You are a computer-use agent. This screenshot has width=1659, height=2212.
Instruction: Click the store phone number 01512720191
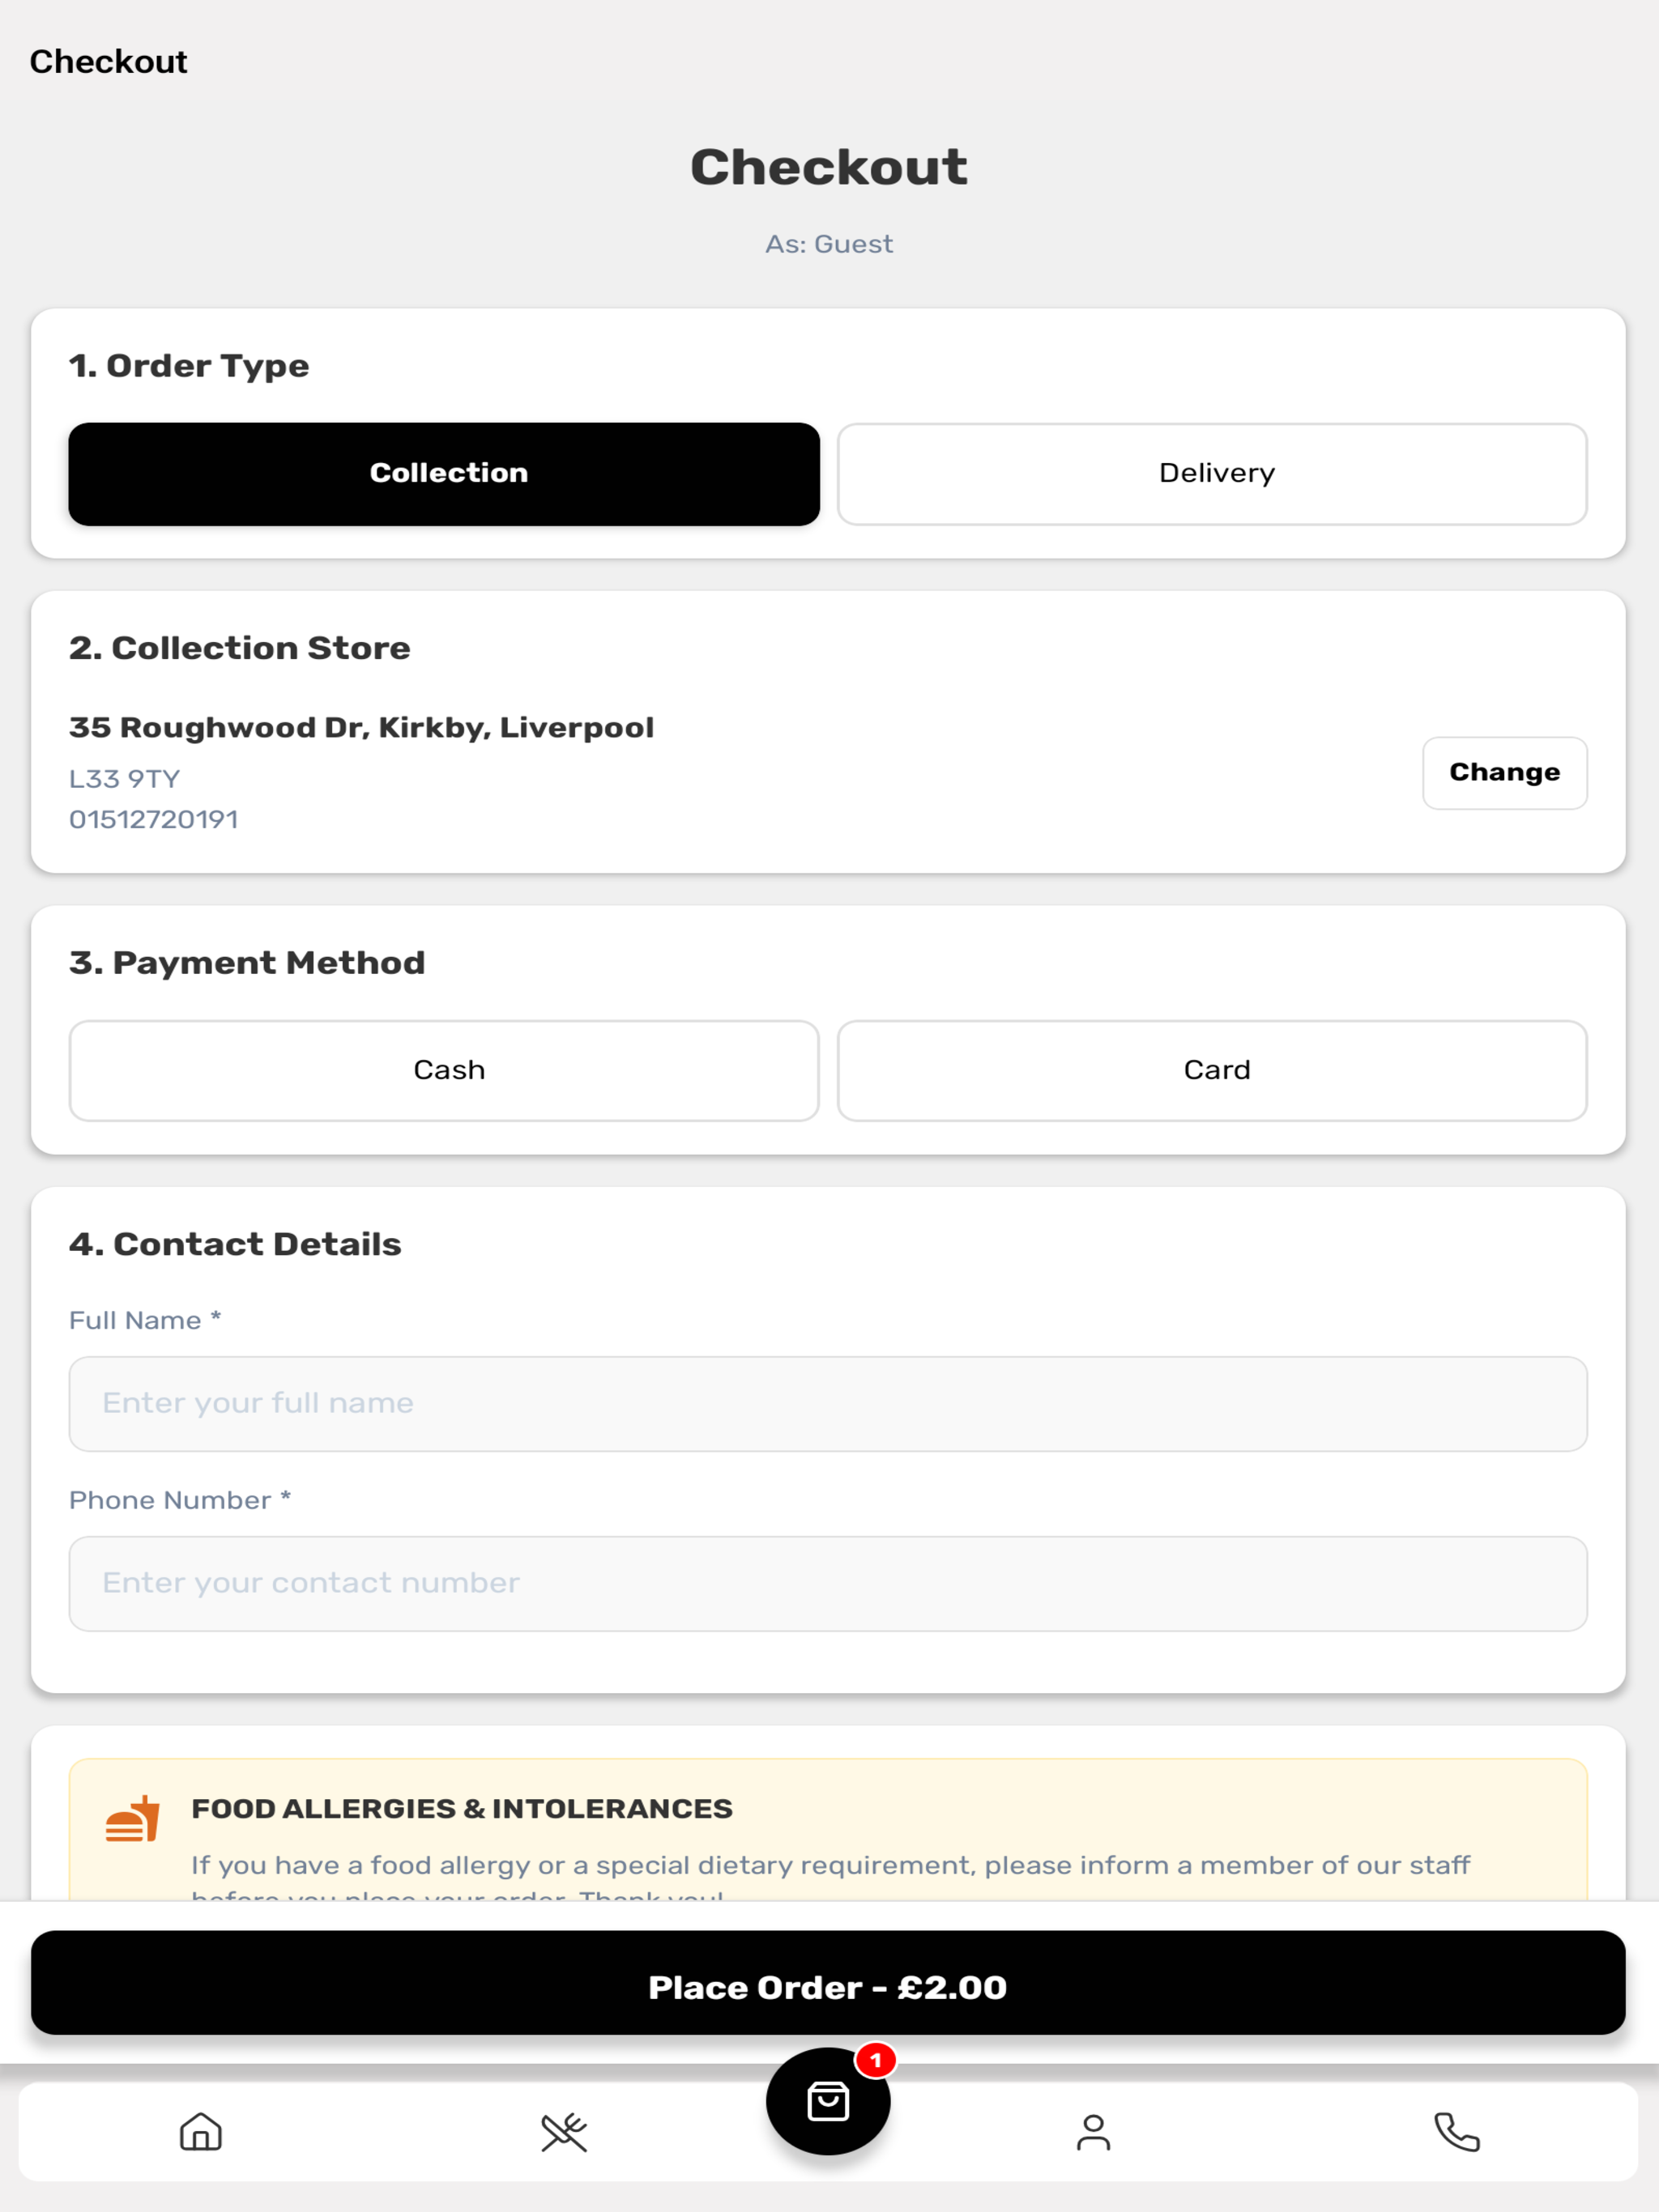[x=153, y=820]
